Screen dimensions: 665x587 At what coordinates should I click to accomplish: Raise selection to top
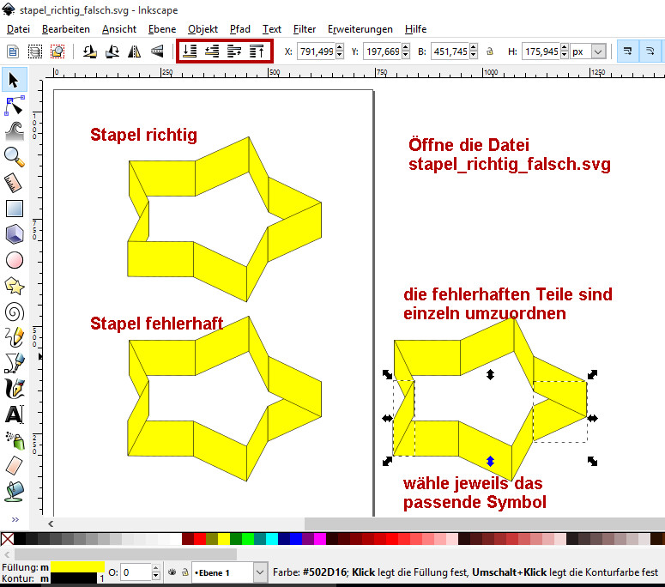pos(257,51)
